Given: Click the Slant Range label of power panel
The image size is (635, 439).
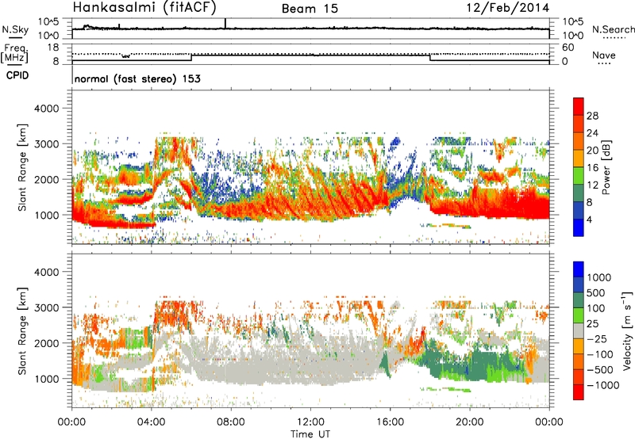Looking at the screenshot, I should click(x=22, y=167).
